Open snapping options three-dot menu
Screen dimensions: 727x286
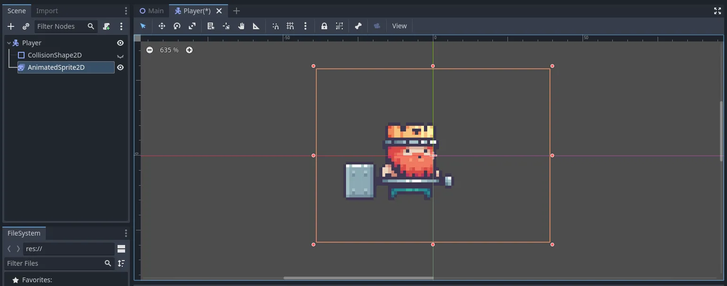(305, 26)
